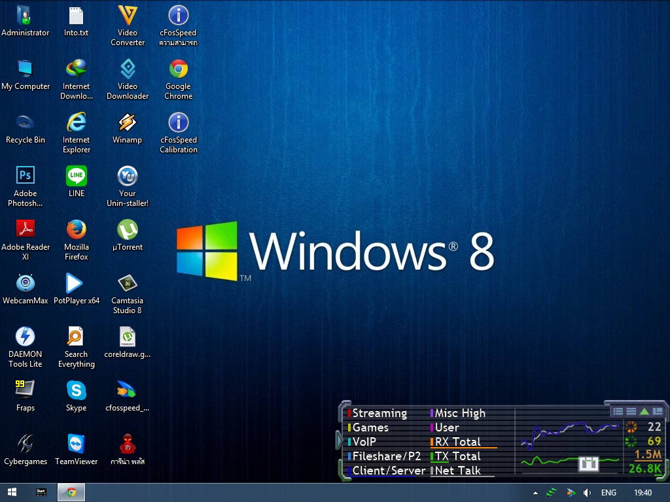670x502 pixels.
Task: Launch Skype desktop shortcut
Action: [x=76, y=397]
